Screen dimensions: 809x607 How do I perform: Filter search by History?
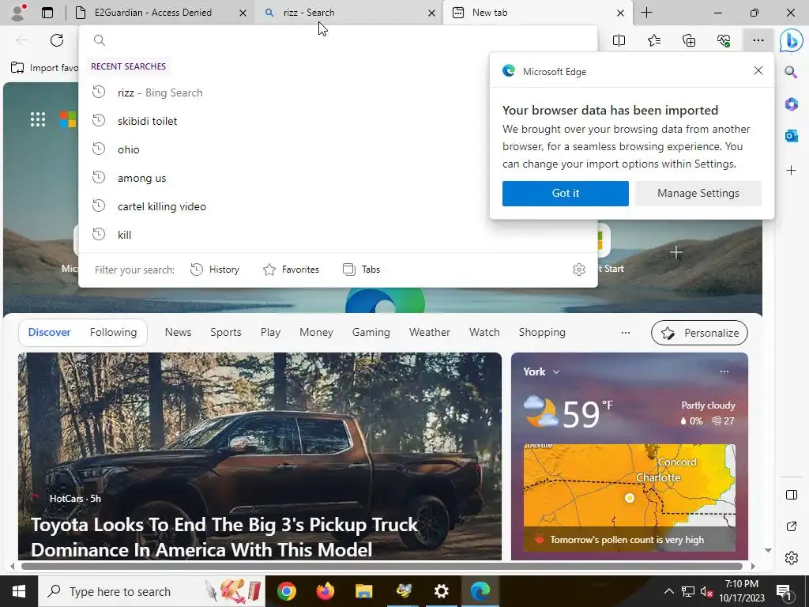pos(215,270)
